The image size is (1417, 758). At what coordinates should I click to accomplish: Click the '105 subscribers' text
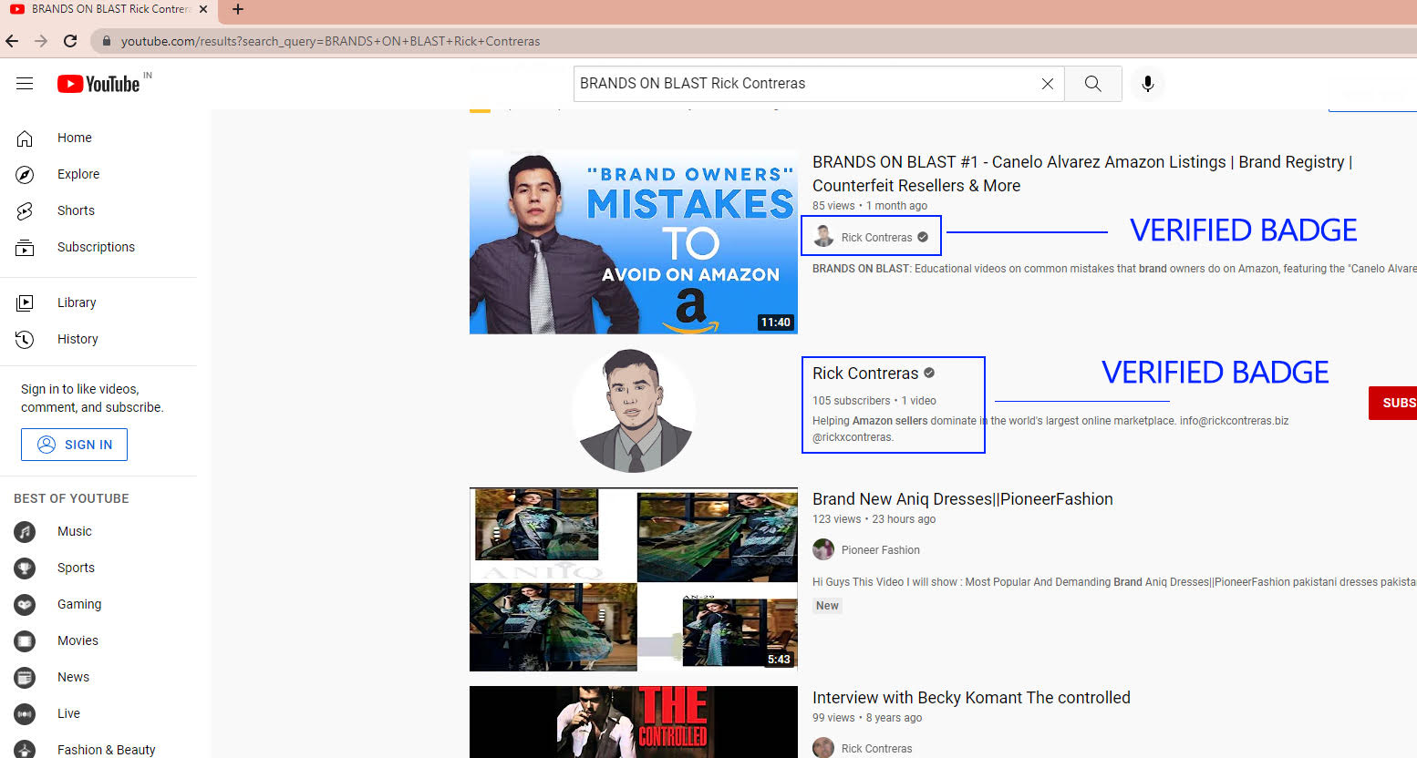[852, 401]
